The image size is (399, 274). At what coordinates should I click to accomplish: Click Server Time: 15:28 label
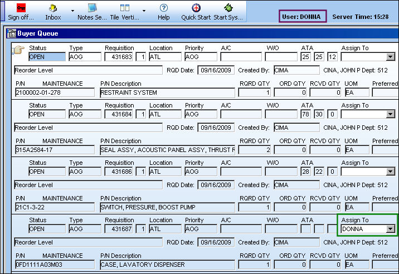(x=361, y=17)
